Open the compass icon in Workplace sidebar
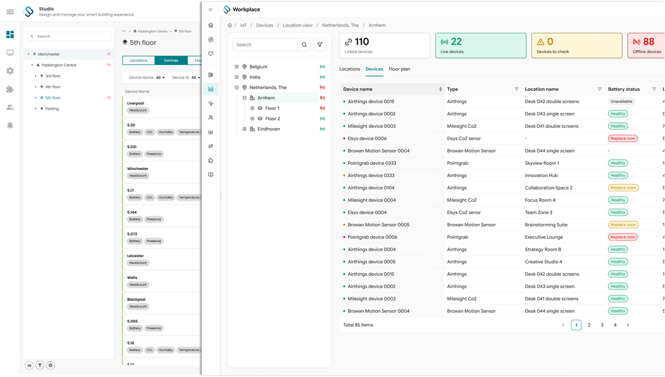This screenshot has height=377, width=665. pyautogui.click(x=211, y=40)
